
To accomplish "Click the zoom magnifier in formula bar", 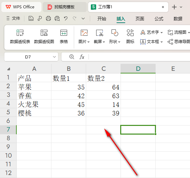I will point(72,57).
